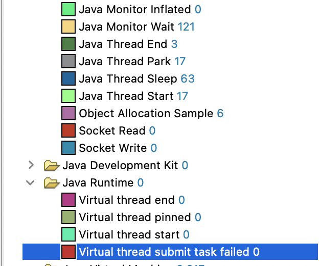Click the Java Monitor Inflated color swatch

click(68, 9)
